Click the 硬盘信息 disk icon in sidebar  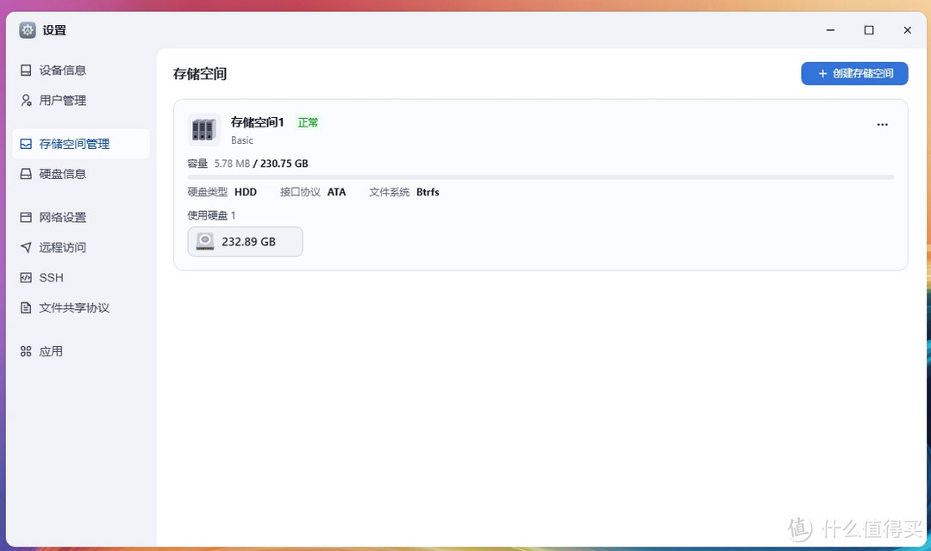[x=26, y=173]
